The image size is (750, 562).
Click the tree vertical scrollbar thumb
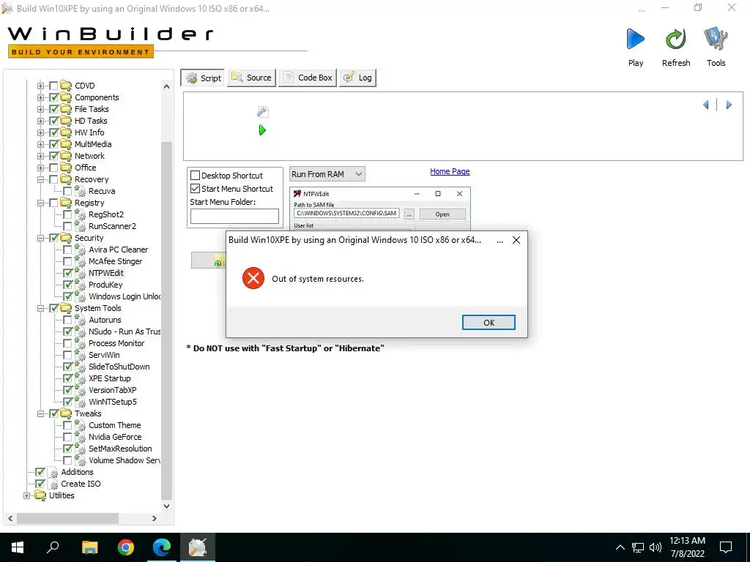[166, 321]
